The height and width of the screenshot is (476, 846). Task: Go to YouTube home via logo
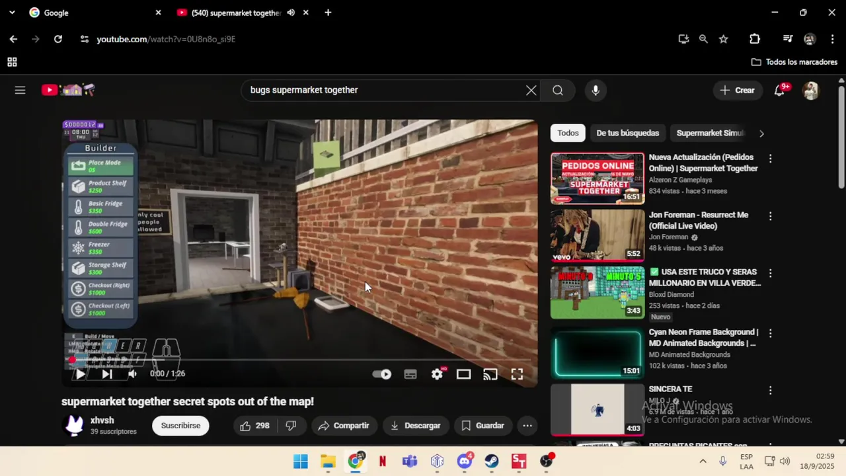[x=68, y=90]
